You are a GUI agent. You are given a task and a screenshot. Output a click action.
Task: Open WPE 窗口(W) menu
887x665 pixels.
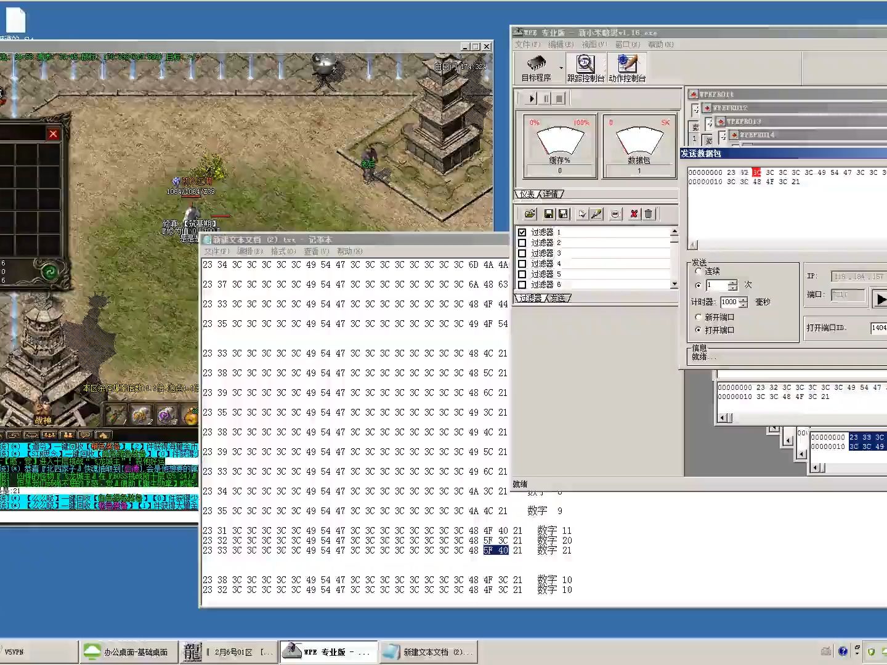pos(628,44)
